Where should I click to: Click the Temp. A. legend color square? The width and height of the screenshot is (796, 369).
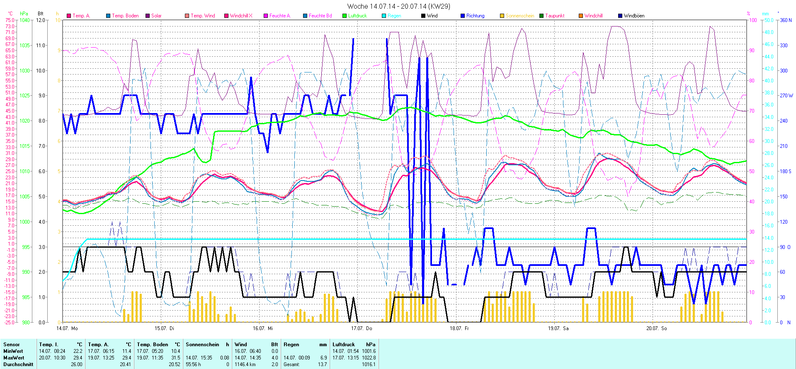pos(69,16)
